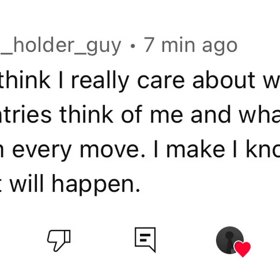Screen dimensions: 280x280
Task: Click the word 'happen.' in the comment
Action: (x=96, y=184)
